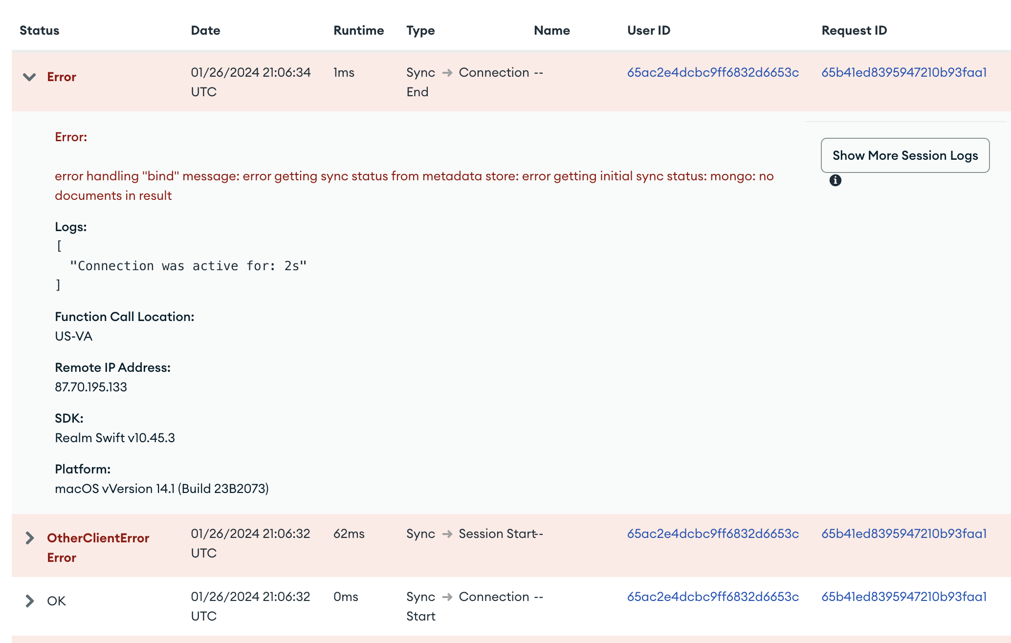Open Request ID link in OtherClientError row
The height and width of the screenshot is (643, 1011).
[904, 534]
